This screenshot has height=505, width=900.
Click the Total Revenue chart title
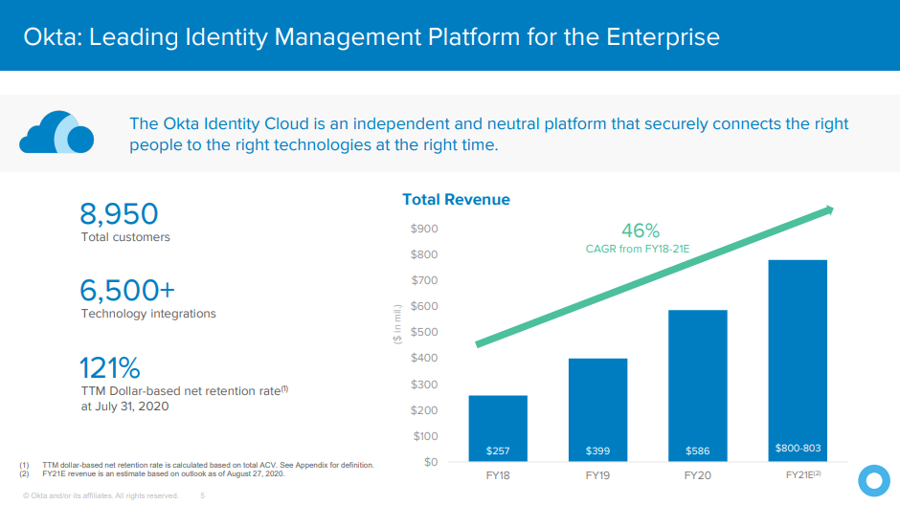[456, 200]
